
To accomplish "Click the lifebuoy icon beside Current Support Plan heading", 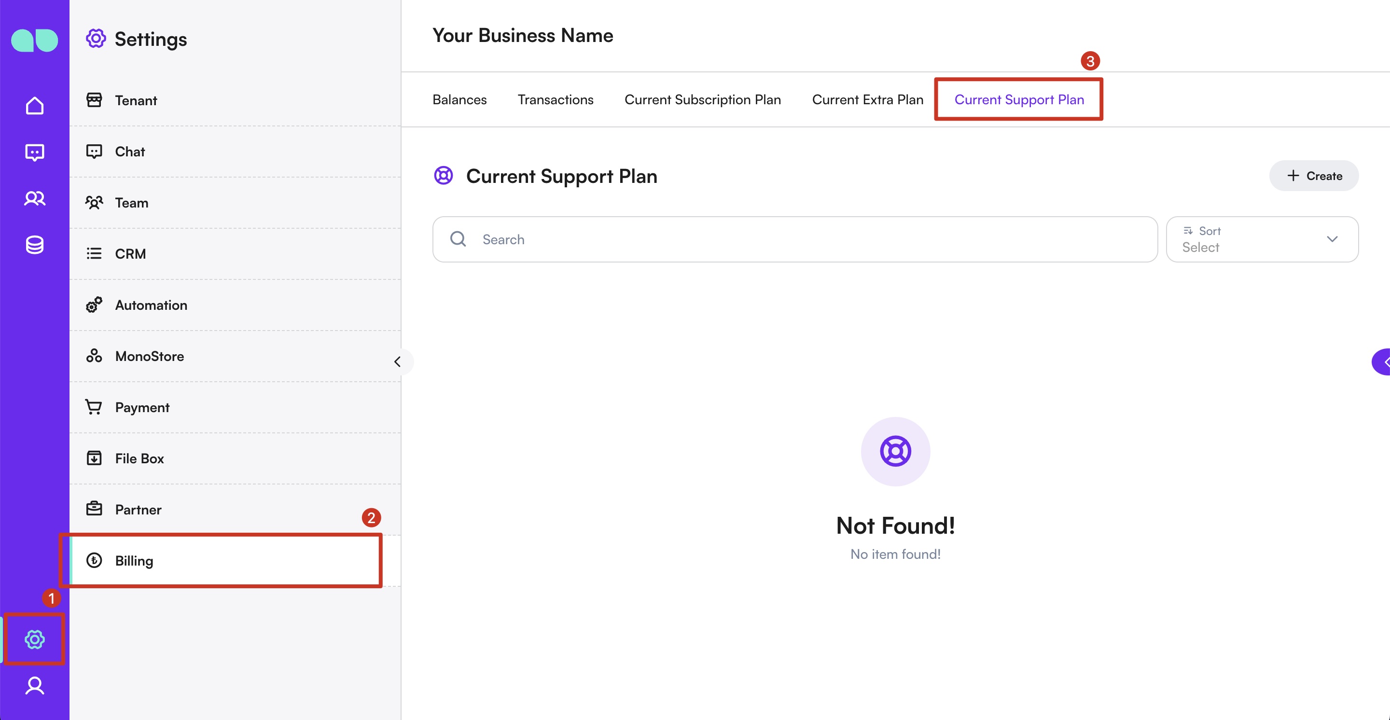I will coord(444,176).
